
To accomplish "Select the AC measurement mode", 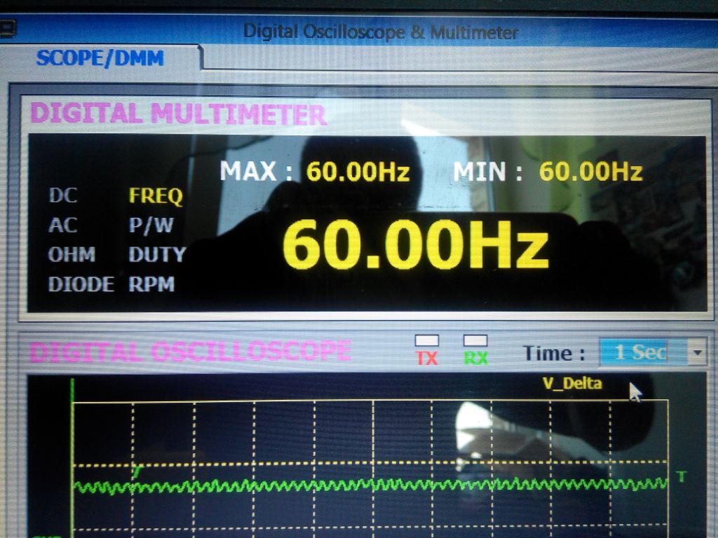I will click(62, 225).
